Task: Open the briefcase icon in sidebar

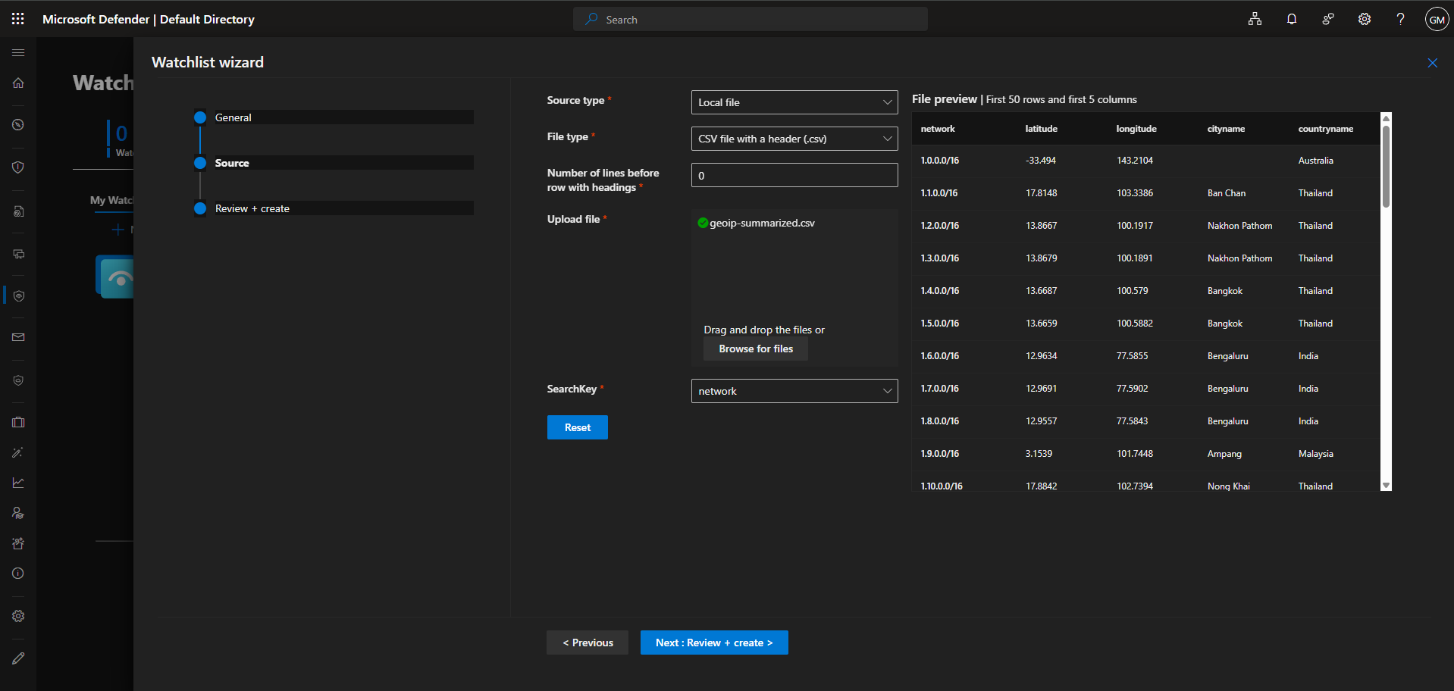Action: [x=18, y=422]
